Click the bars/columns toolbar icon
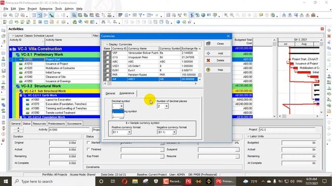332x186 pixels. coord(120,15)
